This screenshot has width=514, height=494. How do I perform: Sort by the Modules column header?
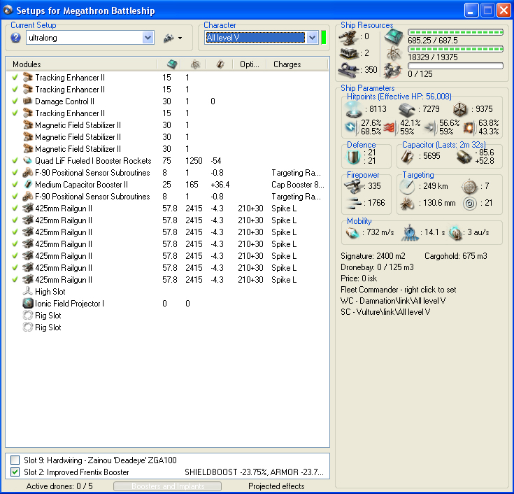(82, 64)
